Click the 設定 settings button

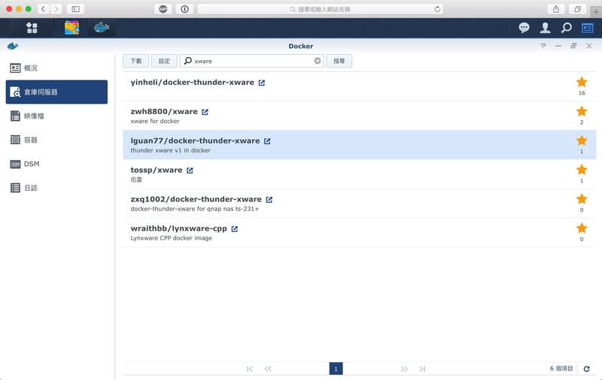(x=164, y=61)
